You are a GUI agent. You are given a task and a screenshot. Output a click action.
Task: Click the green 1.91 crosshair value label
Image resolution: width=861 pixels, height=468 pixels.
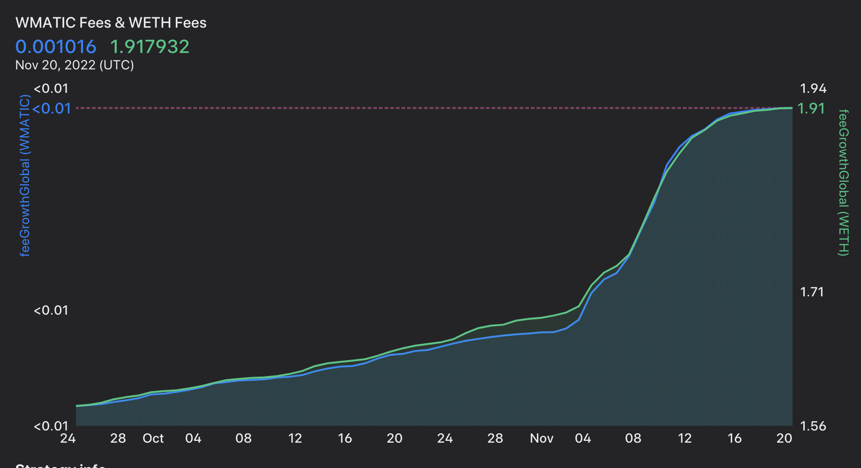(x=811, y=108)
